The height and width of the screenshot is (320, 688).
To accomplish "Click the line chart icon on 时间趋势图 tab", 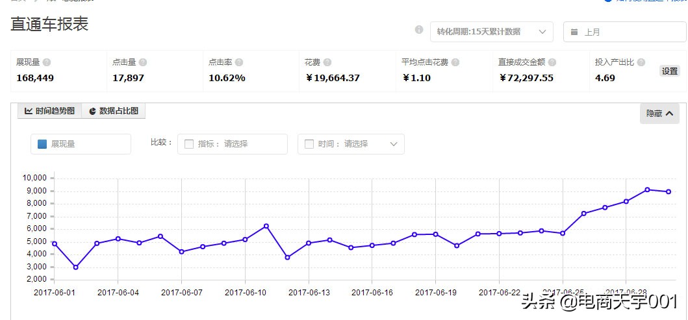I will click(29, 111).
